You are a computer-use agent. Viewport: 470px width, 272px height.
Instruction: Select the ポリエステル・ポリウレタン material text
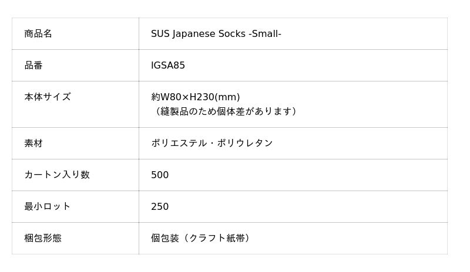click(211, 143)
